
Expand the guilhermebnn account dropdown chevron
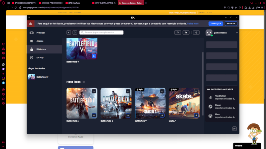click(x=237, y=33)
